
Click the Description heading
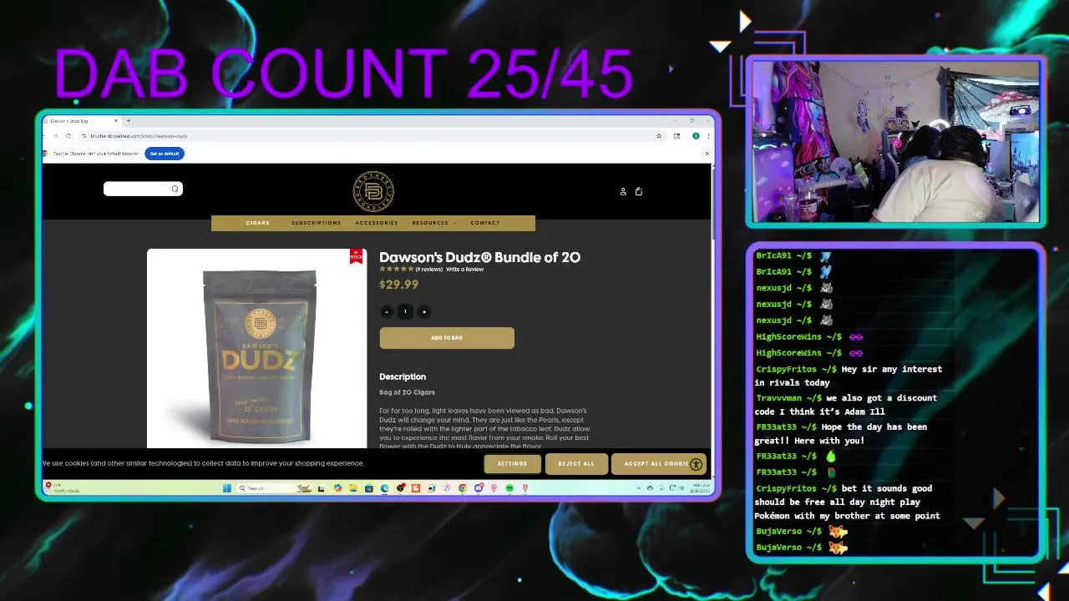[x=403, y=376]
